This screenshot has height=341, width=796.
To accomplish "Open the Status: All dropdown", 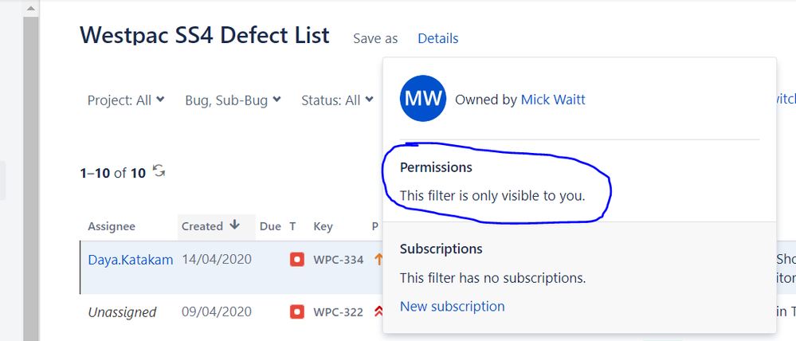I will 338,100.
